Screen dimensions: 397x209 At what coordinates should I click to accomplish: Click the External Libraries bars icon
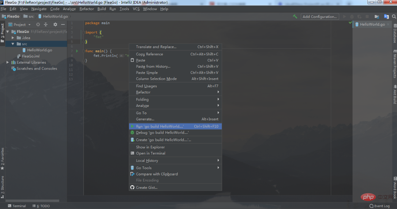coord(14,62)
